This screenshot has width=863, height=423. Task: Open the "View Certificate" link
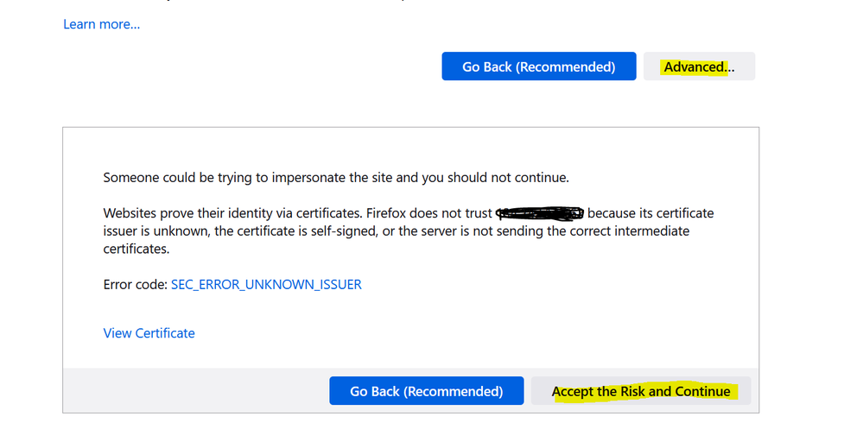pos(149,333)
